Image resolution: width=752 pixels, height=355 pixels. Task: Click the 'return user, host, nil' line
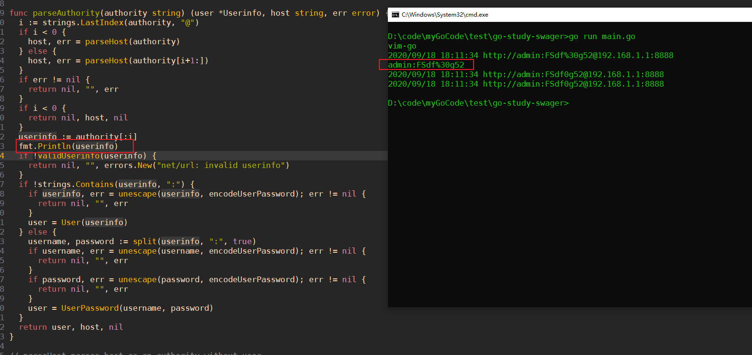[71, 327]
